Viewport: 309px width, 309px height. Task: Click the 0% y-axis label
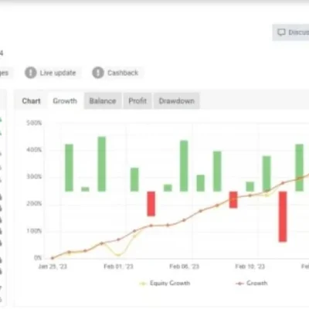pos(38,258)
